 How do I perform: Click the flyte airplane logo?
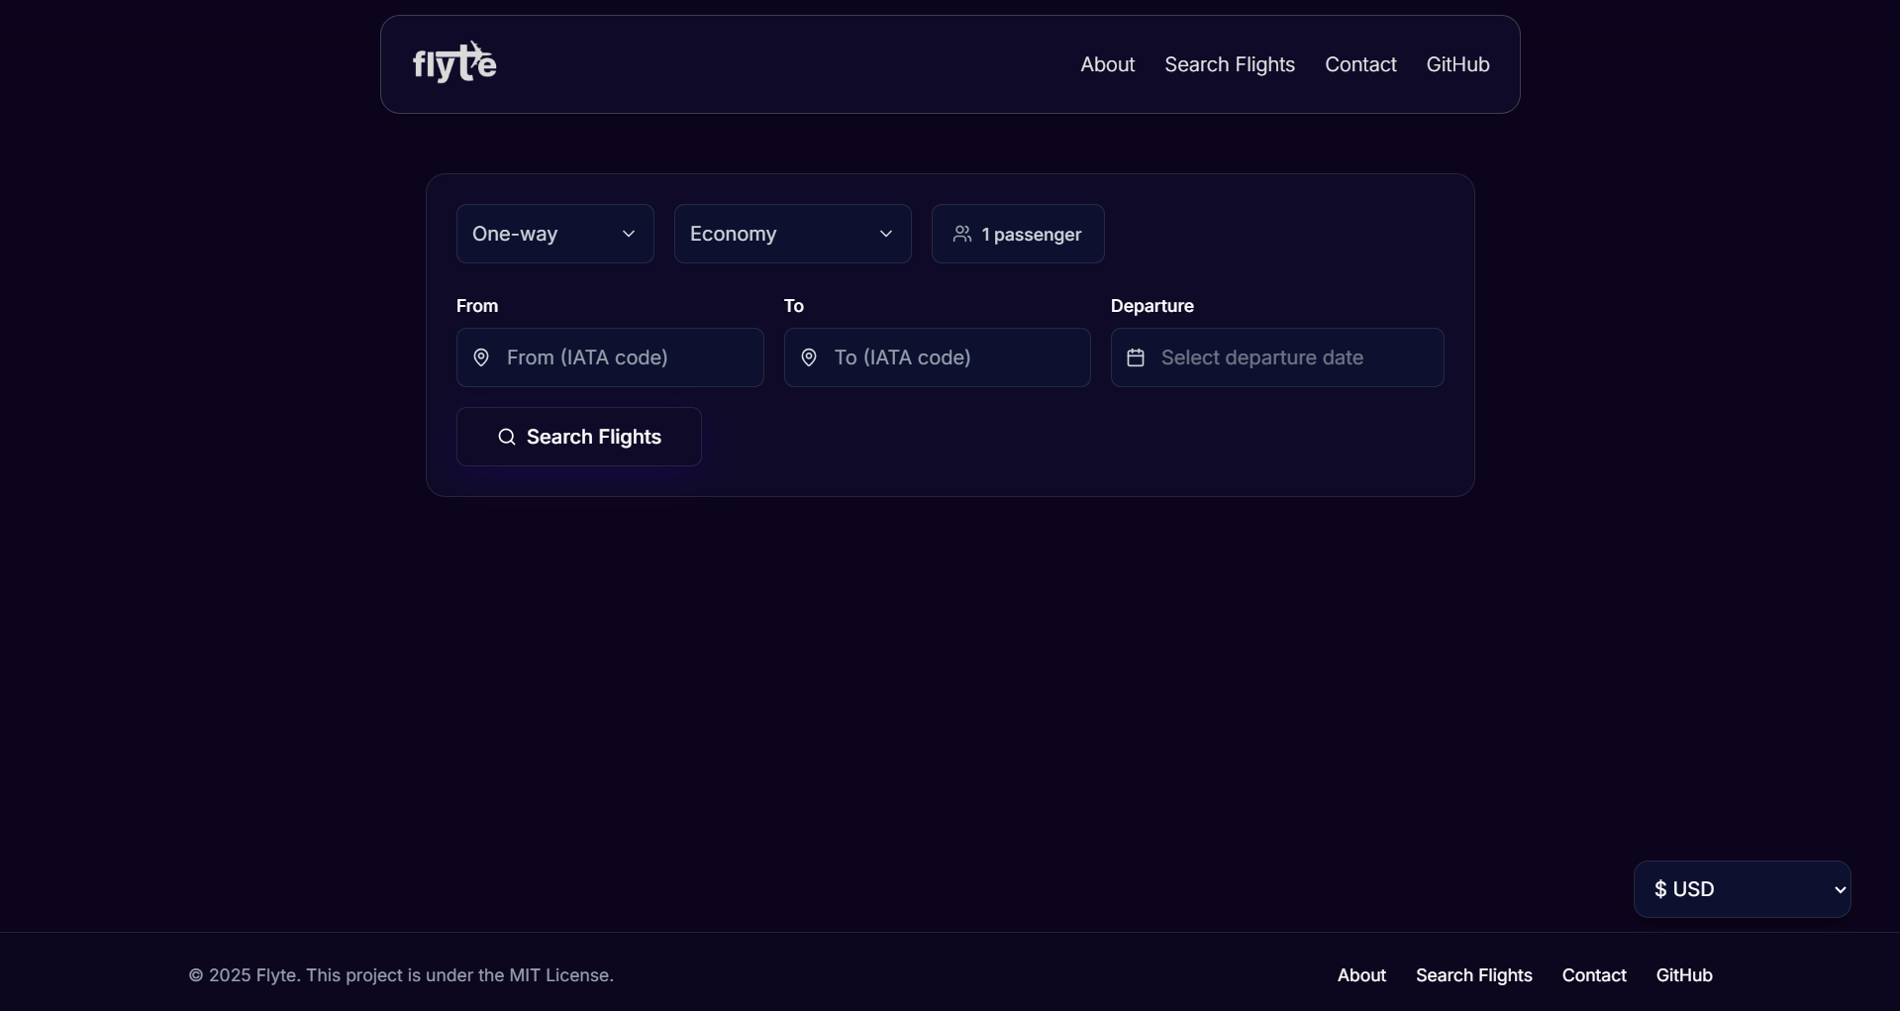pyautogui.click(x=453, y=61)
